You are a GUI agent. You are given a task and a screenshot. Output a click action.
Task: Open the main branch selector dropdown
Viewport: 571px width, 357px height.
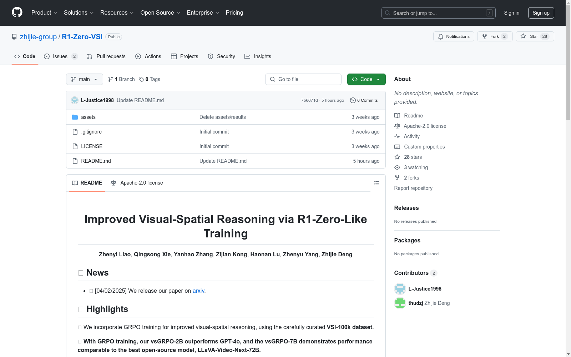click(x=85, y=79)
